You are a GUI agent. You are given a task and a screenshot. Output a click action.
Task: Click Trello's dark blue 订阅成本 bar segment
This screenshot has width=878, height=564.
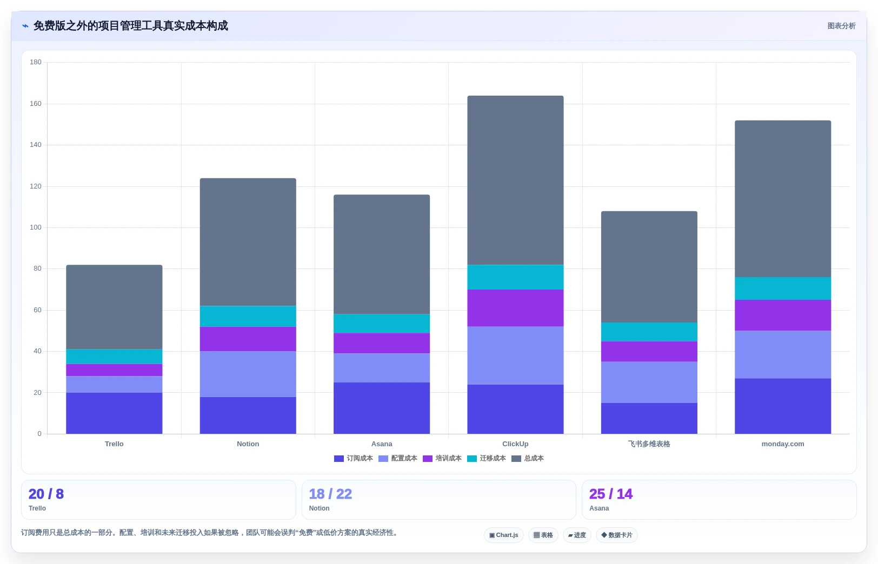coord(114,413)
